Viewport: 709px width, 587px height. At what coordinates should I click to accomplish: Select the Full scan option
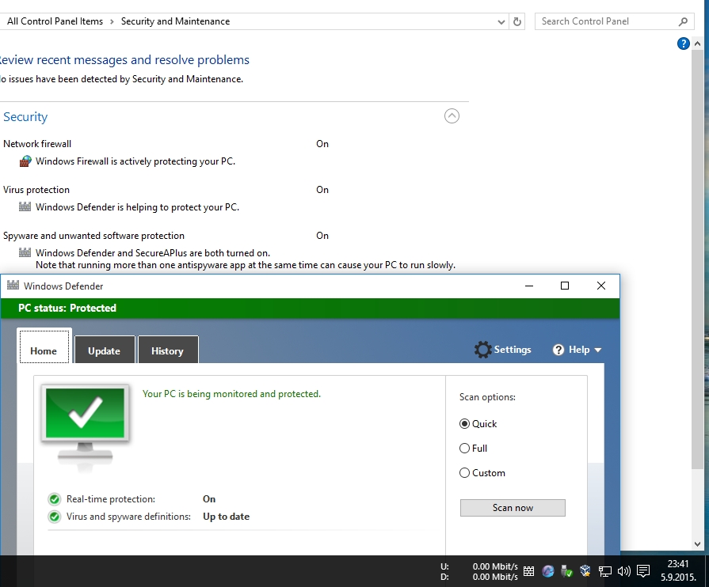pyautogui.click(x=473, y=448)
